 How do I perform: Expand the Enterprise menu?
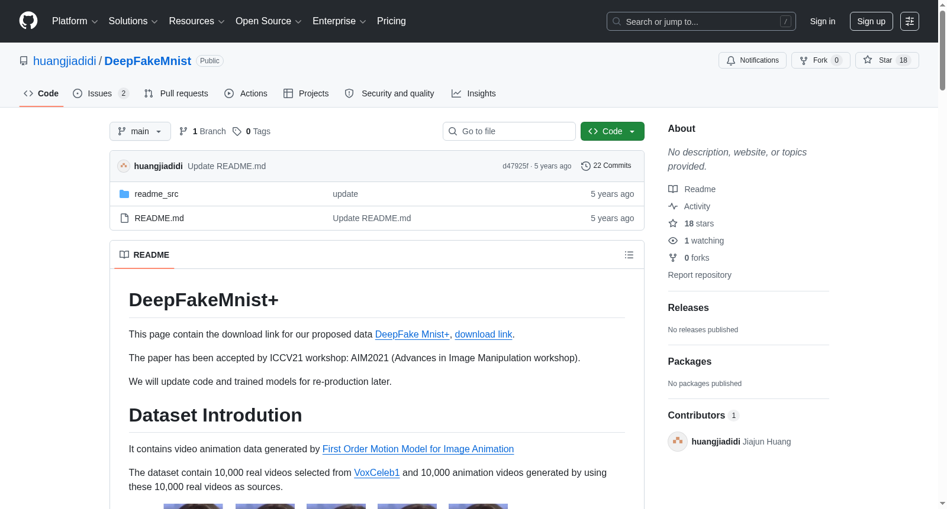click(x=339, y=21)
